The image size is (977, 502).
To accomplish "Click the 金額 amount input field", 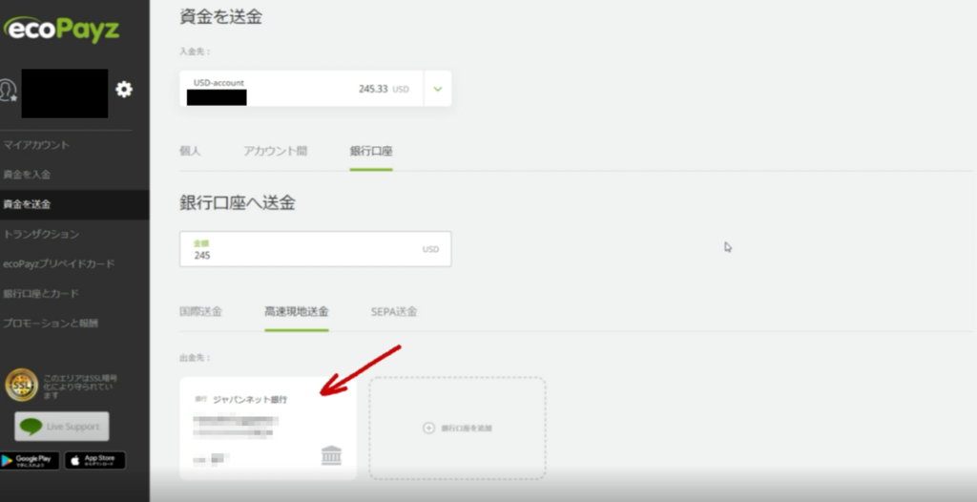I will click(305, 249).
